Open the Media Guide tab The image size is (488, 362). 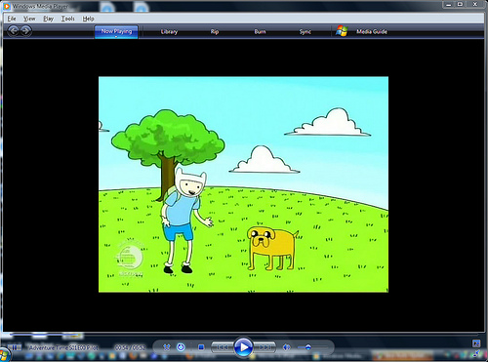coord(372,31)
